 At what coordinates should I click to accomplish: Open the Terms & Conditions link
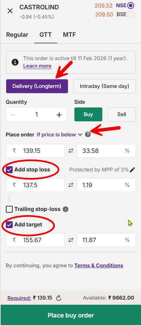tap(99, 266)
